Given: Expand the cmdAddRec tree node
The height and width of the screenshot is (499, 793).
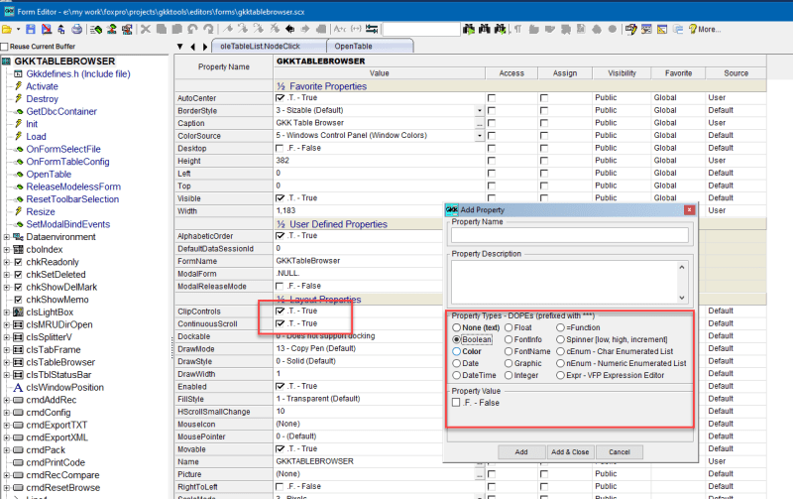Looking at the screenshot, I should click(x=7, y=400).
